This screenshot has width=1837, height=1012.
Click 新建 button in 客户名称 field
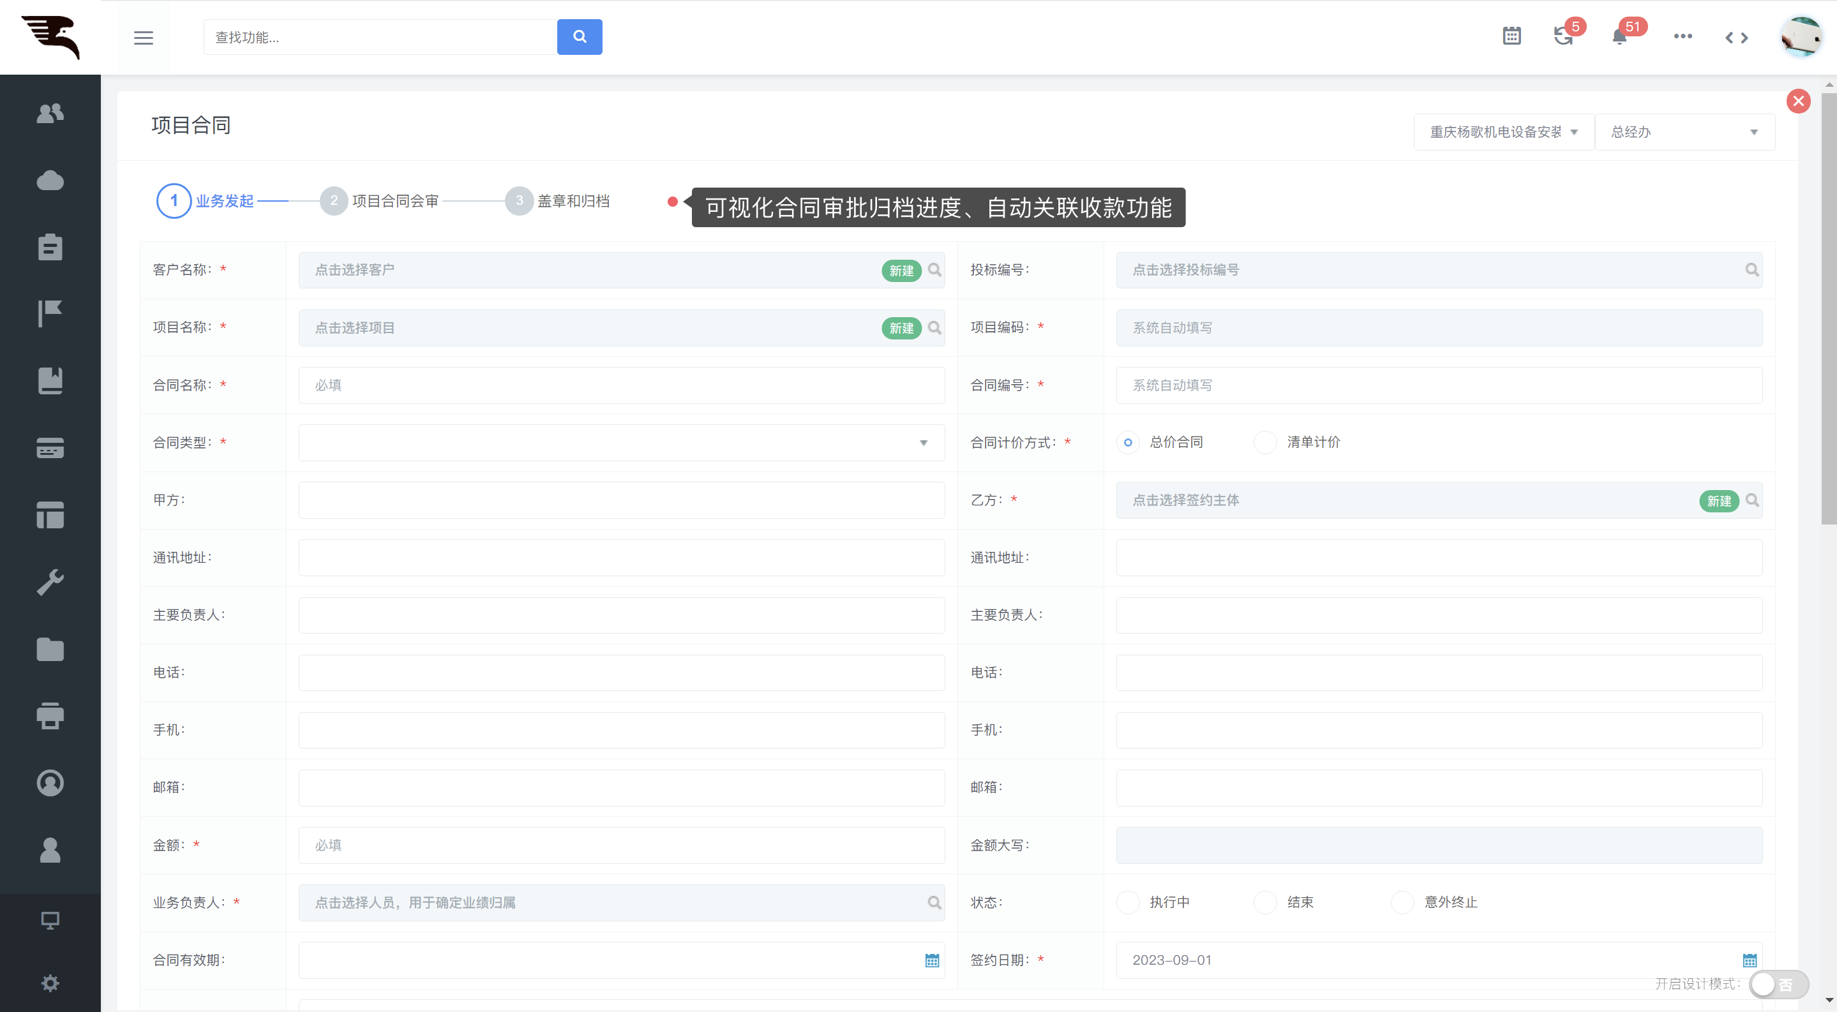tap(901, 271)
